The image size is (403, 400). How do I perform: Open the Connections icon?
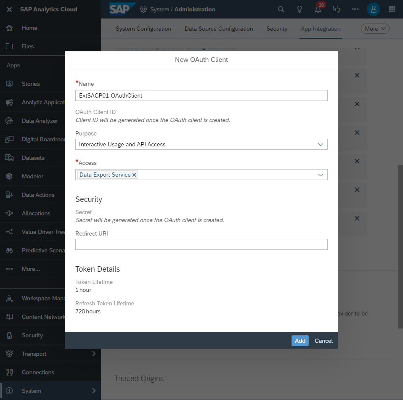9,372
